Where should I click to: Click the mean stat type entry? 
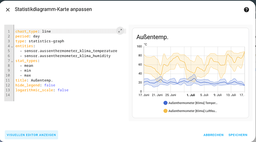pos(29,65)
